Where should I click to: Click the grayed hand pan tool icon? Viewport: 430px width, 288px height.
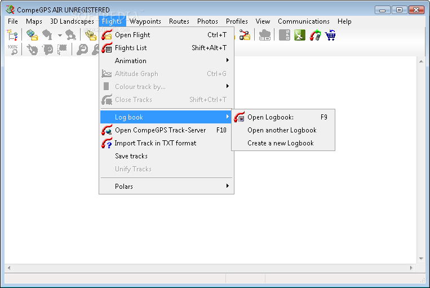tap(32, 50)
